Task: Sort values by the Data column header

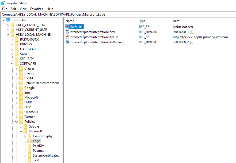Action: [203, 21]
